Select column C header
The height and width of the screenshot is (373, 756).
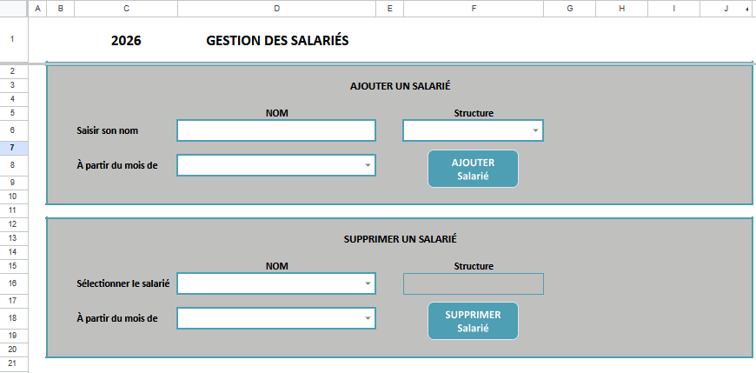[x=126, y=8]
